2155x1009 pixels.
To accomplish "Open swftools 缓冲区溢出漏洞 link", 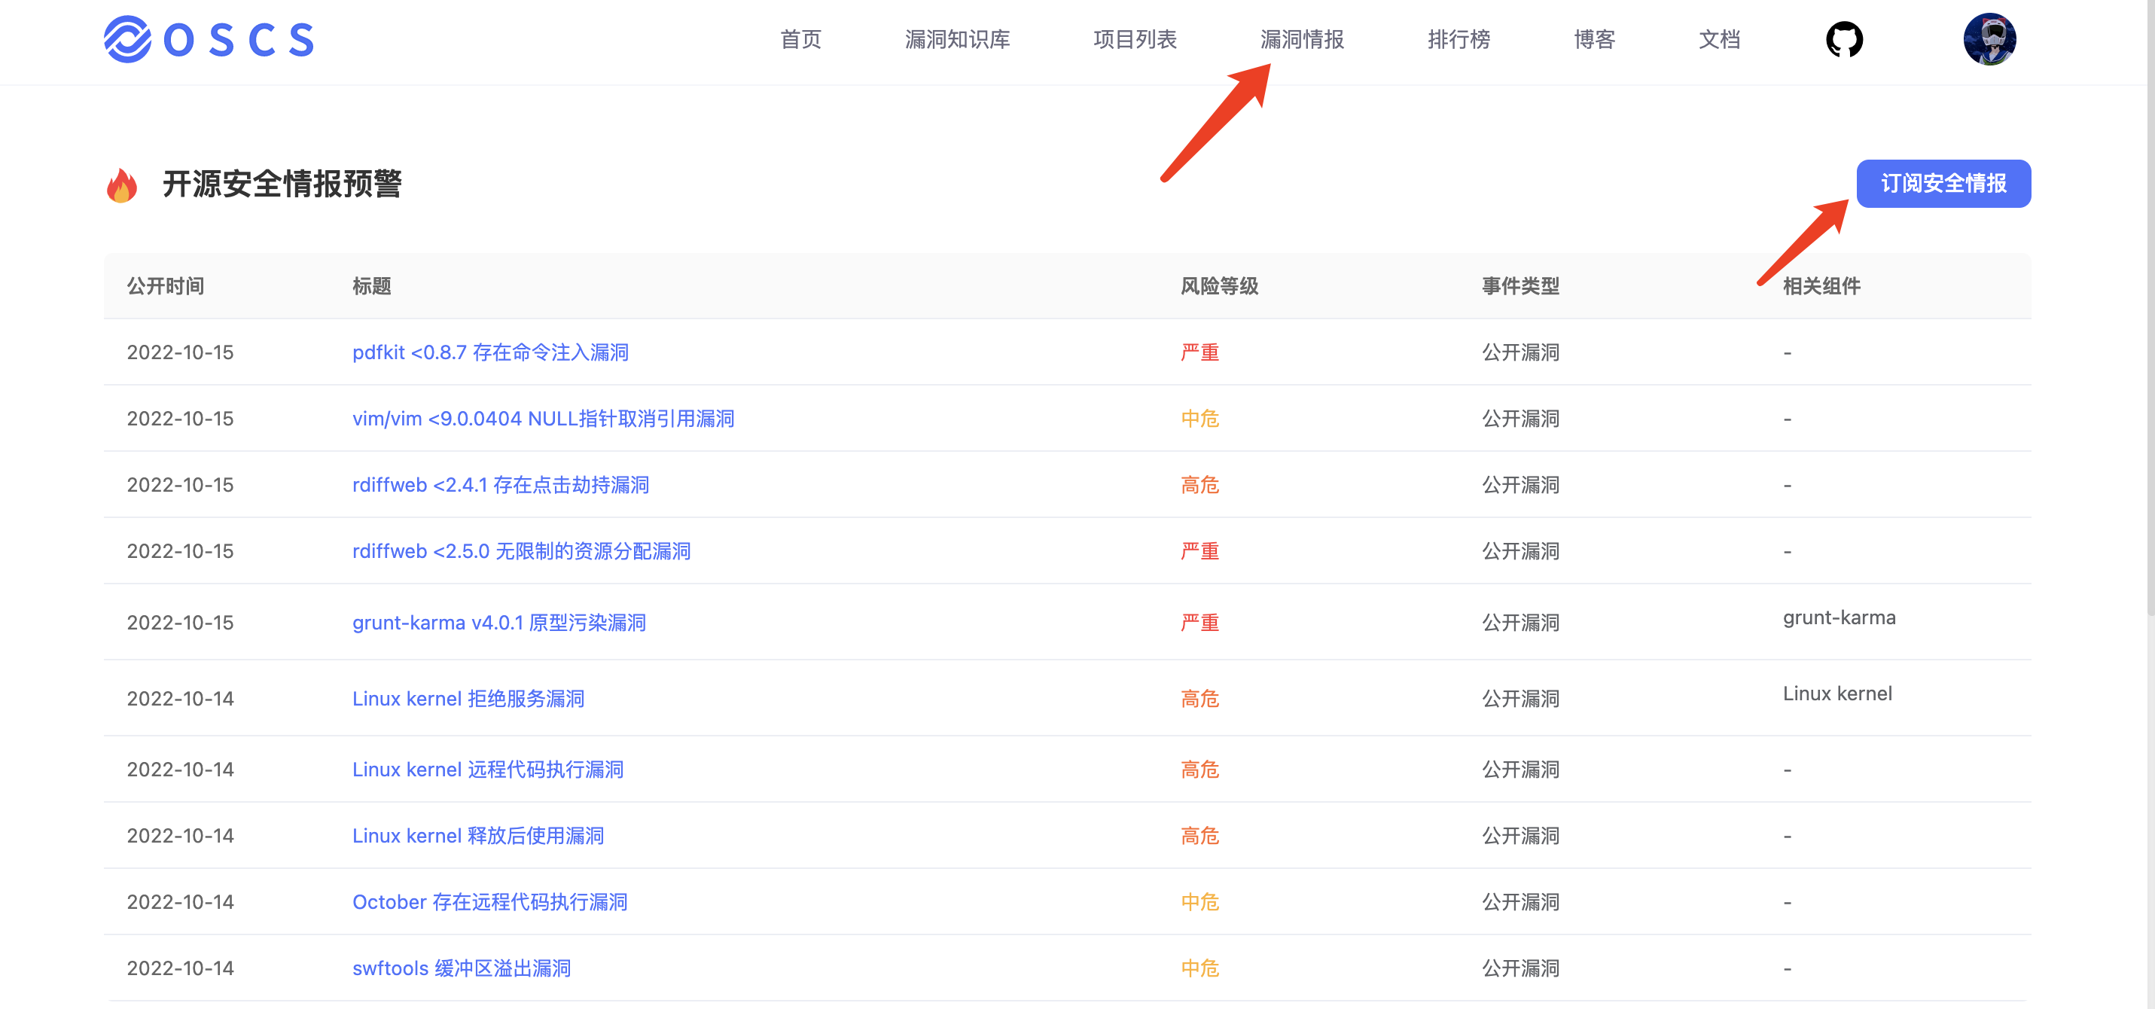I will click(461, 968).
